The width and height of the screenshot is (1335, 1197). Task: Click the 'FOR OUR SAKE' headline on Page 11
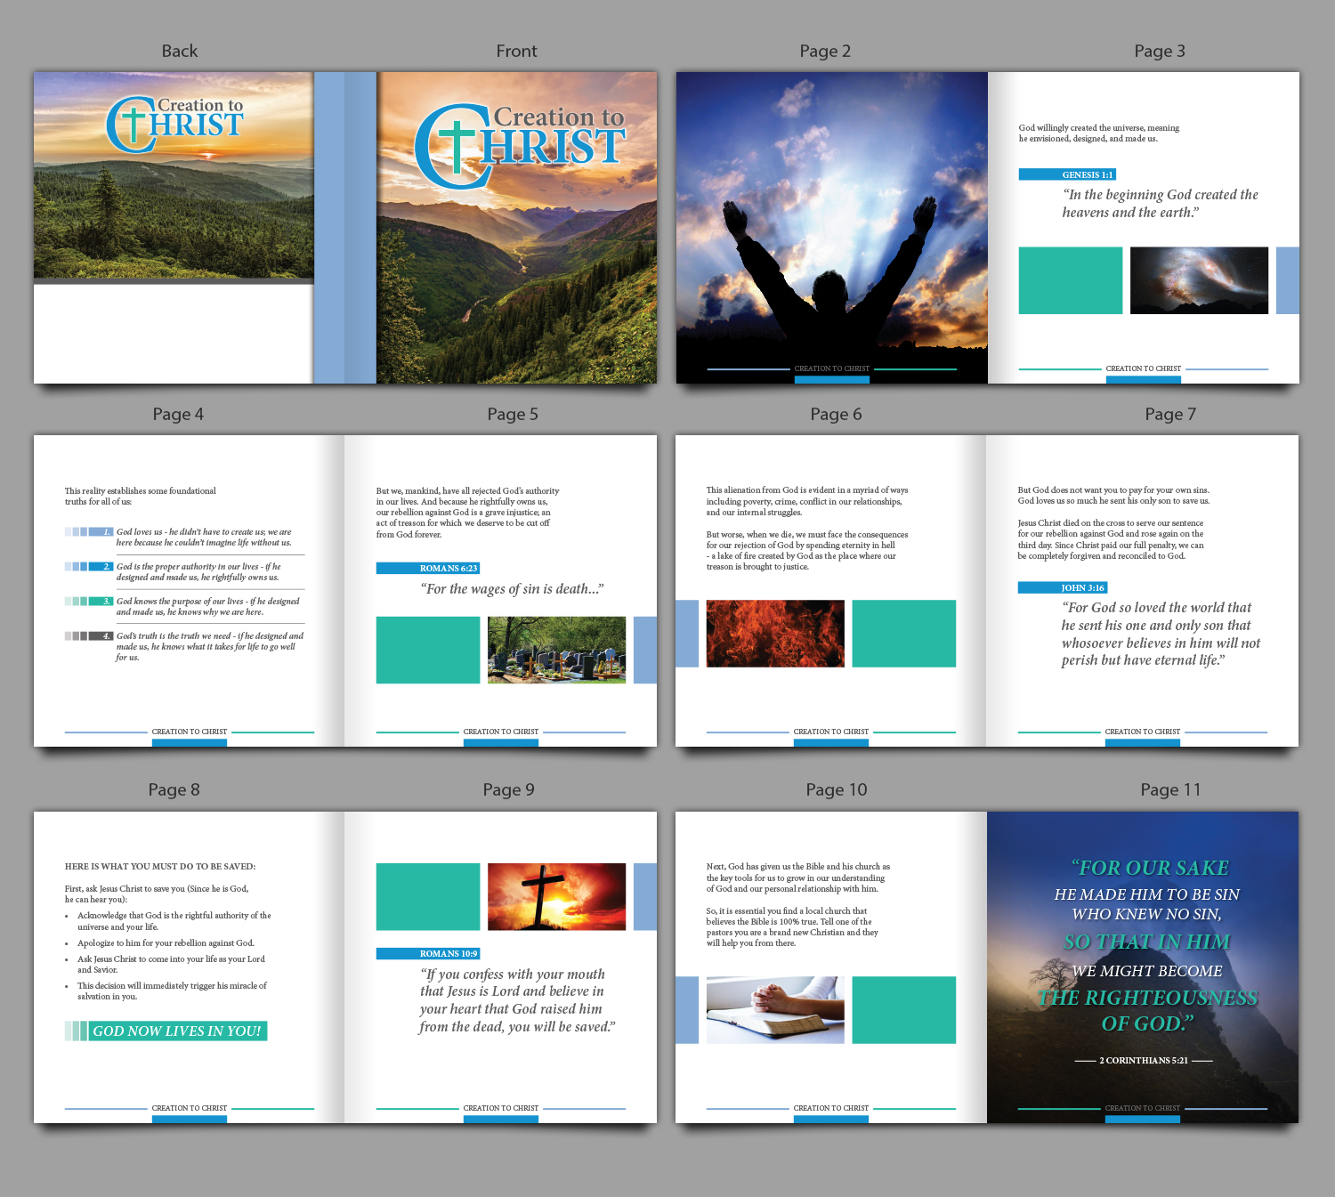1151,868
